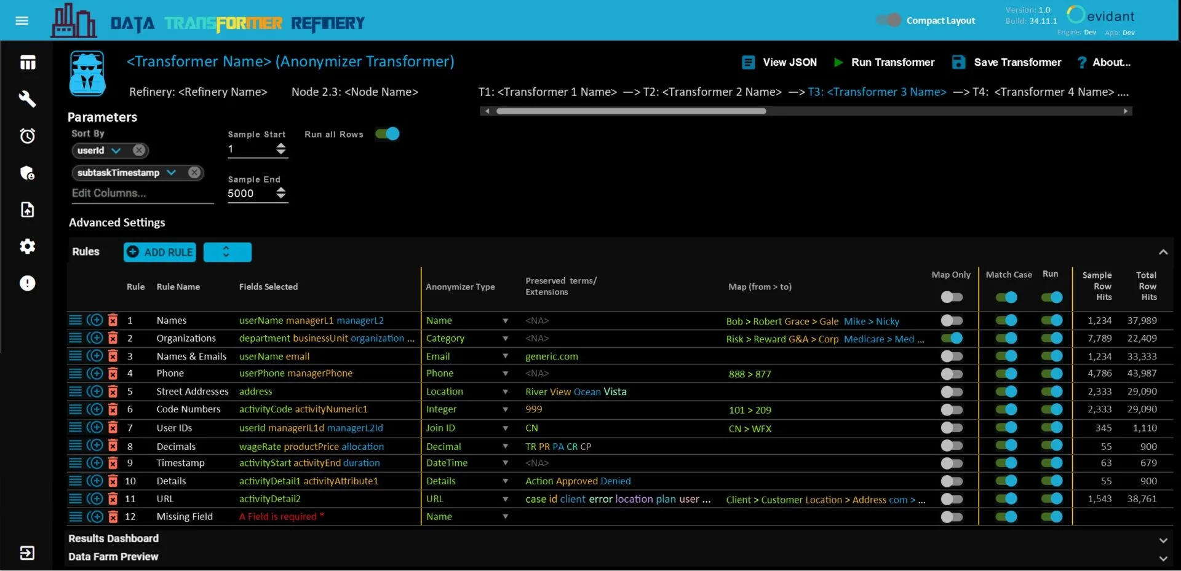Delete the Names rule using red icon

point(113,320)
